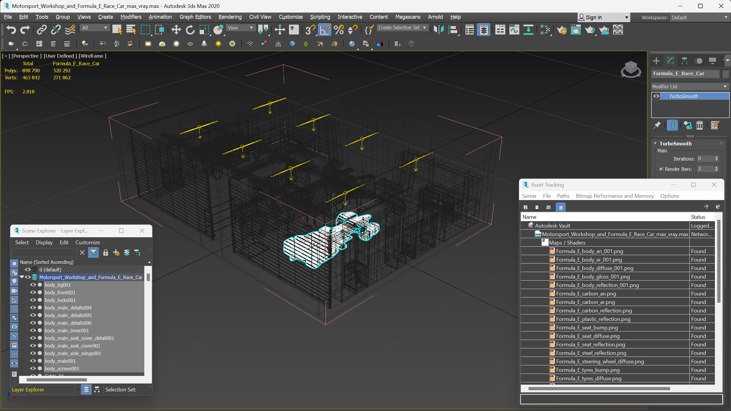Select the Table View icon in Asset Tracking
The image size is (731, 411).
tap(561, 207)
